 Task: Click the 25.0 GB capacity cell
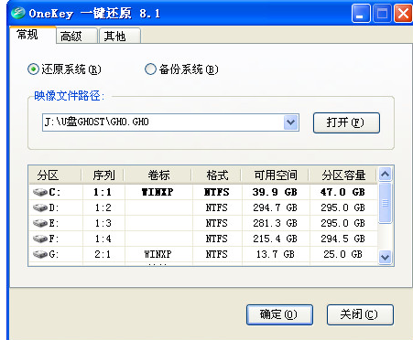coord(342,254)
